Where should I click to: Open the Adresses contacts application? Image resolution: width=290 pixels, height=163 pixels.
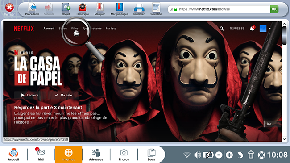point(96,155)
